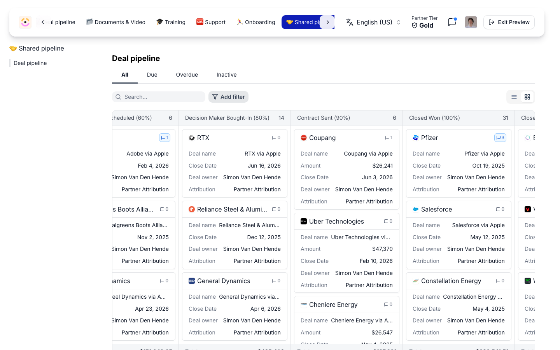Screen dimensions: 560x350
Task: Open the General Dynamics deal card title
Action: pyautogui.click(x=224, y=281)
